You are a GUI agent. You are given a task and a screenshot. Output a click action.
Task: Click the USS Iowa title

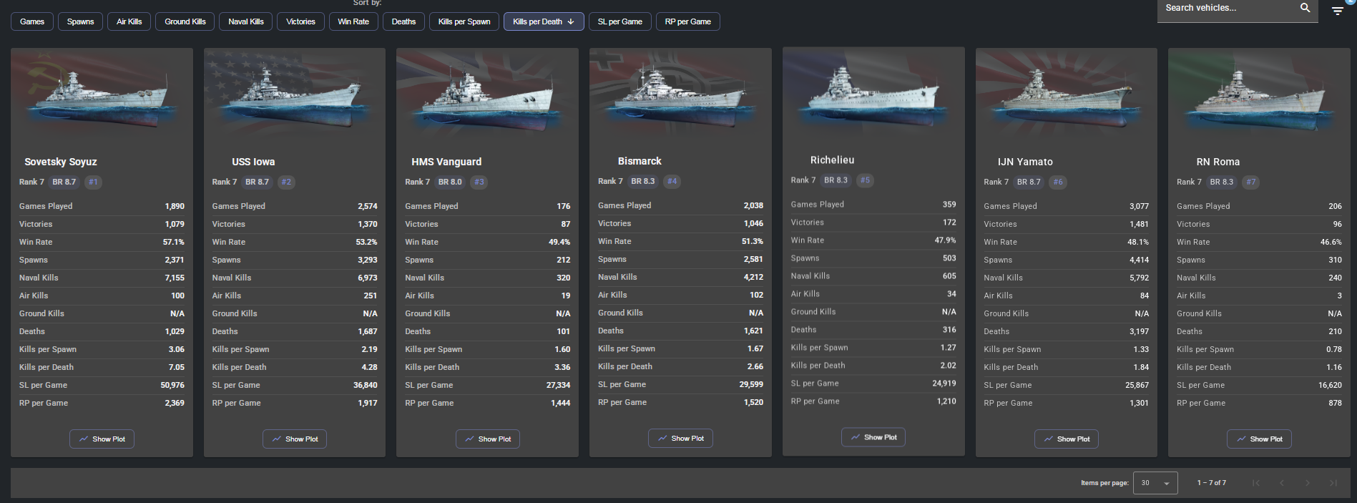pyautogui.click(x=253, y=162)
